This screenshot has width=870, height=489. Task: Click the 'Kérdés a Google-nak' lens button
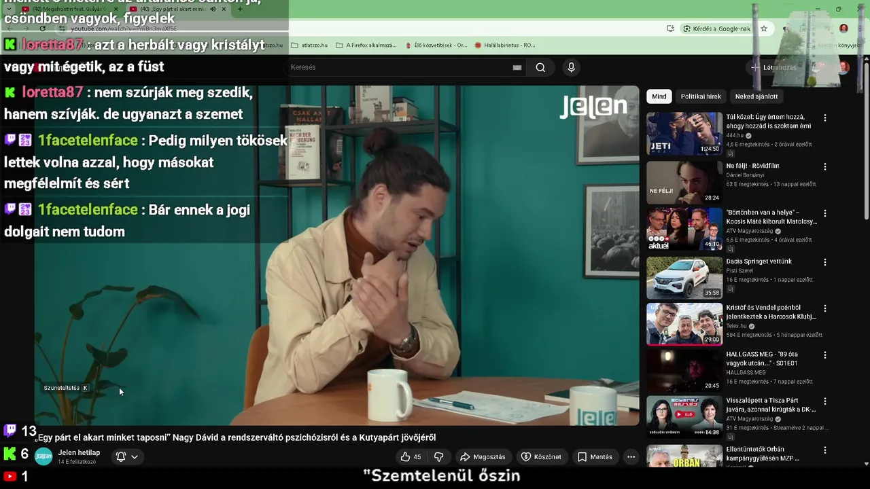pos(716,29)
